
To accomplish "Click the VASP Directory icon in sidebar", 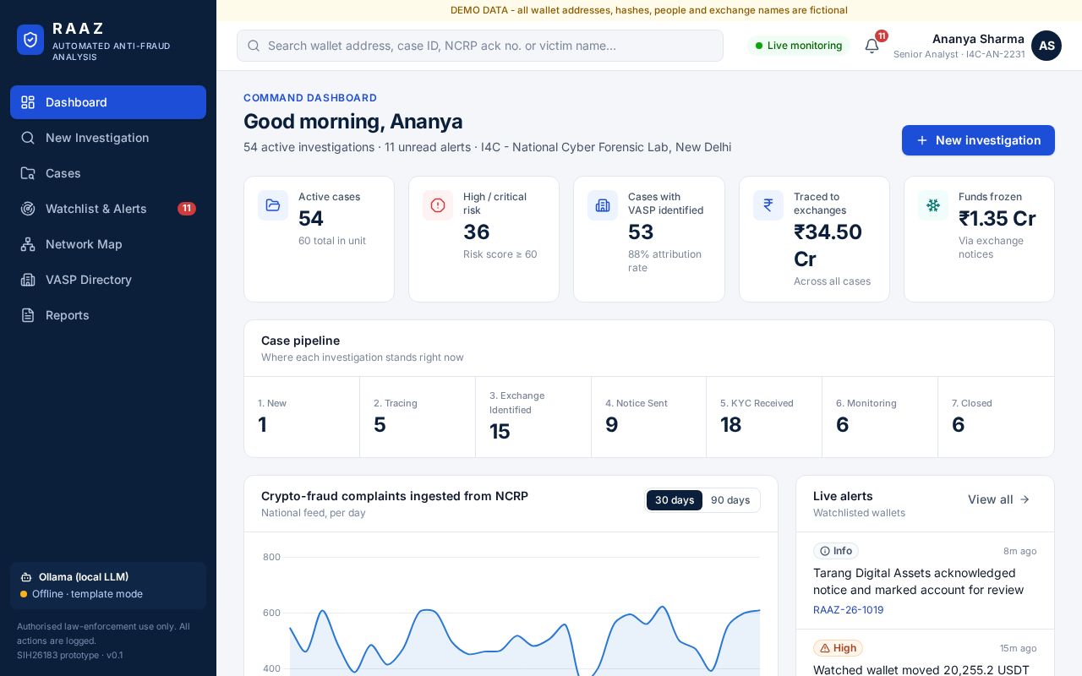I will 28,280.
